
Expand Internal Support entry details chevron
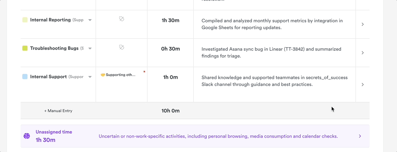pos(362,85)
